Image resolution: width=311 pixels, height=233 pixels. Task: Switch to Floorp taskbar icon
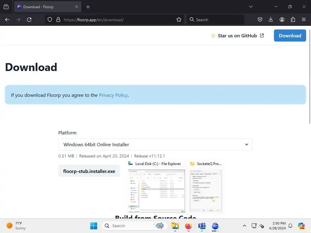pyautogui.click(x=215, y=226)
